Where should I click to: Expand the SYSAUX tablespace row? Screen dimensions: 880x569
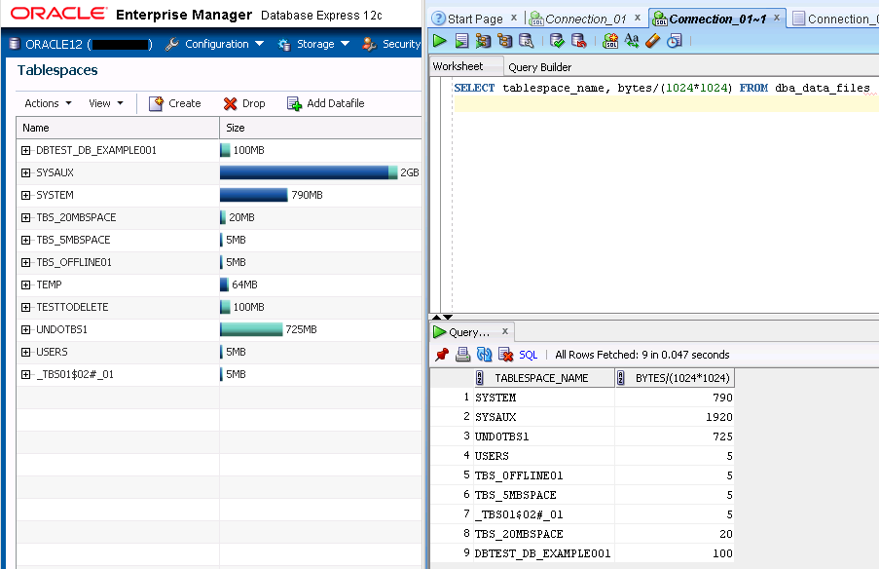(26, 173)
